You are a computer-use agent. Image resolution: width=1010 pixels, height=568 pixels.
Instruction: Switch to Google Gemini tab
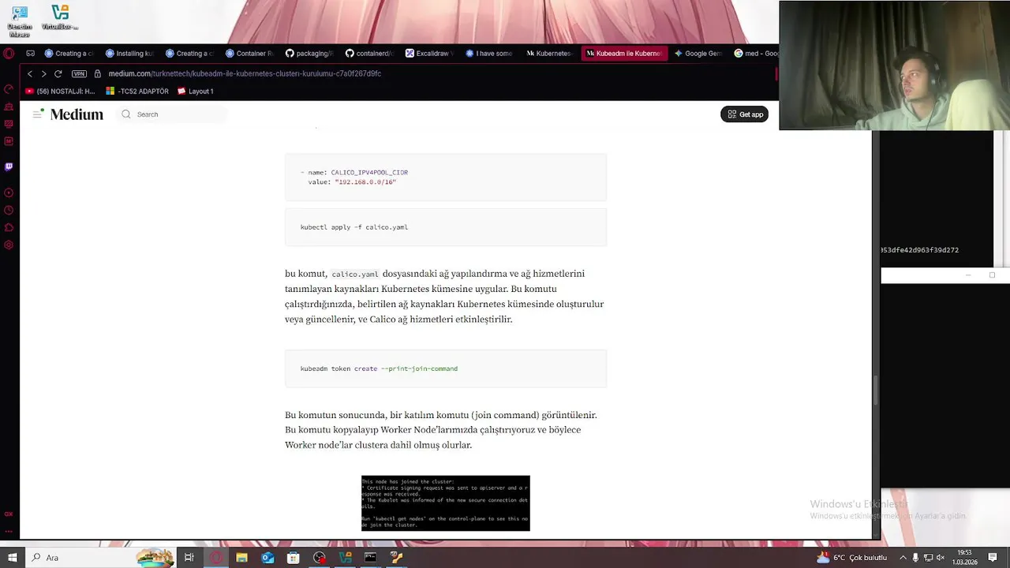coord(698,54)
